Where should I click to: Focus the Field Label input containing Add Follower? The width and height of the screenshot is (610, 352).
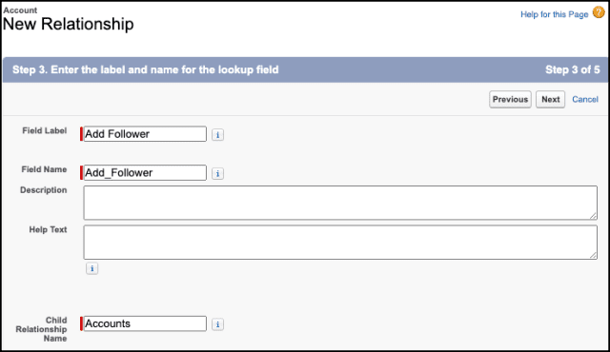pos(145,134)
